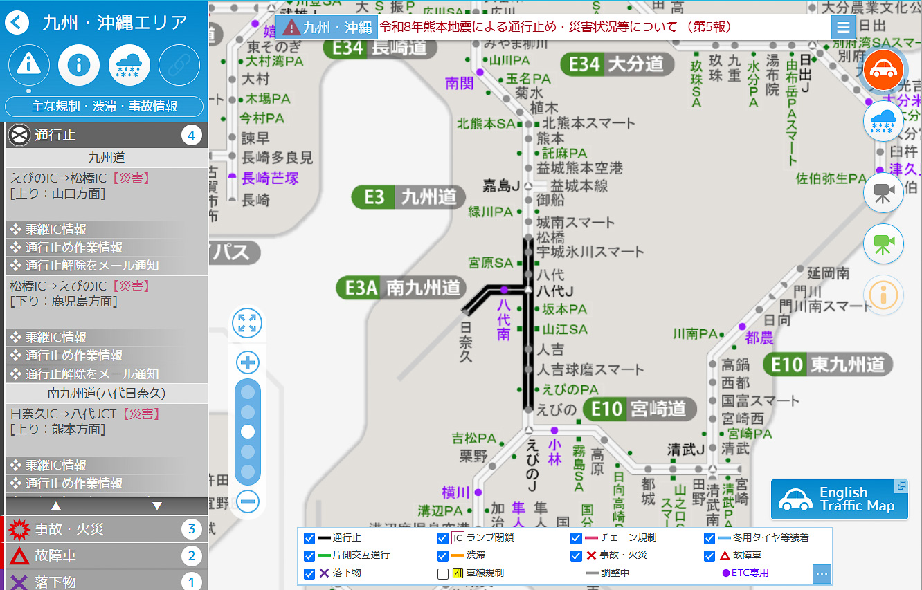Go back with the arrow beside 九州・沖縄エリア
922x590 pixels.
tap(17, 23)
